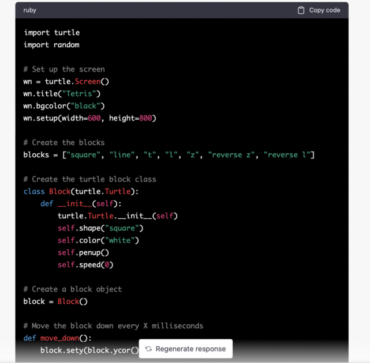Image resolution: width=370 pixels, height=363 pixels.
Task: Click the 'block = Block()' line
Action: (55, 301)
